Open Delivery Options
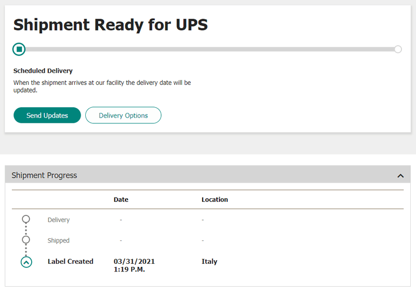This screenshot has height=295, width=416. [x=123, y=116]
